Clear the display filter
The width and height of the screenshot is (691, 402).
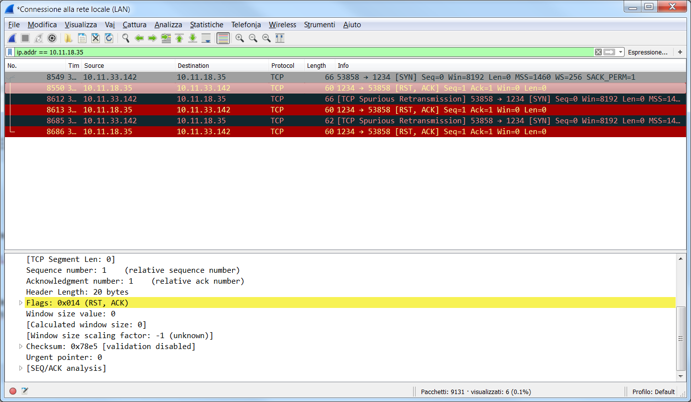598,52
